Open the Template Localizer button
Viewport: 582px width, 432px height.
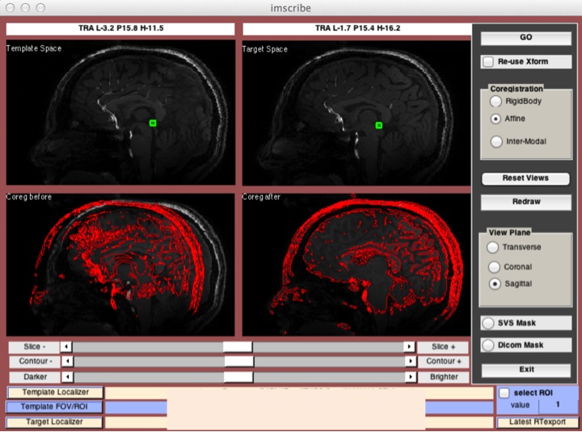[55, 392]
